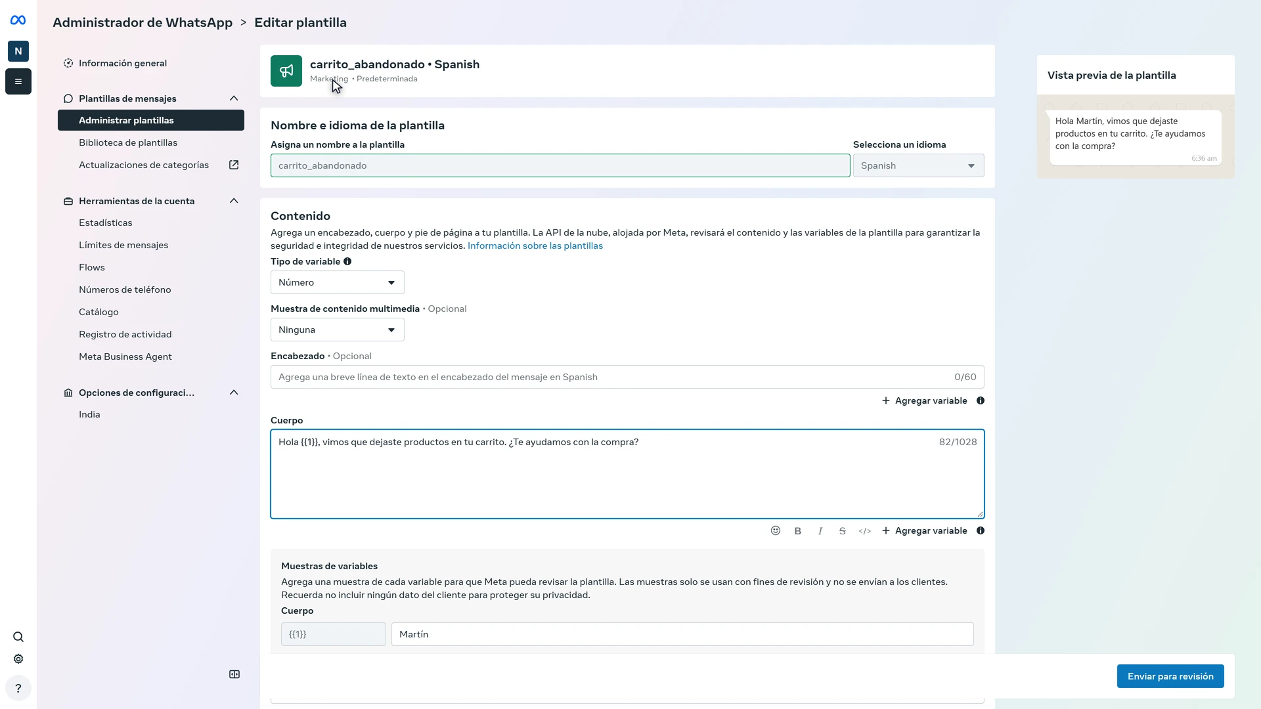Open the multimedia sample Ninguna dropdown
The width and height of the screenshot is (1261, 709).
pyautogui.click(x=338, y=330)
